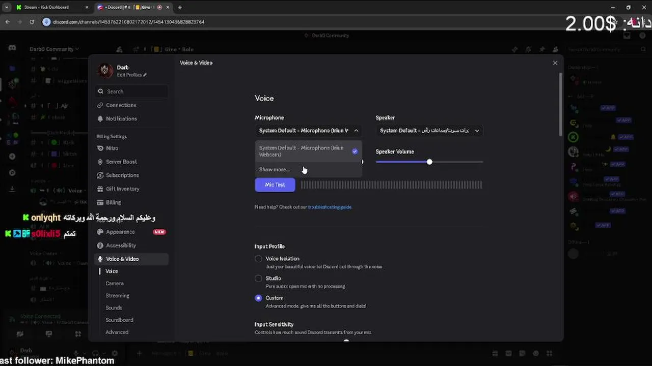Open the Notifications settings page
Image resolution: width=652 pixels, height=366 pixels.
132,118
